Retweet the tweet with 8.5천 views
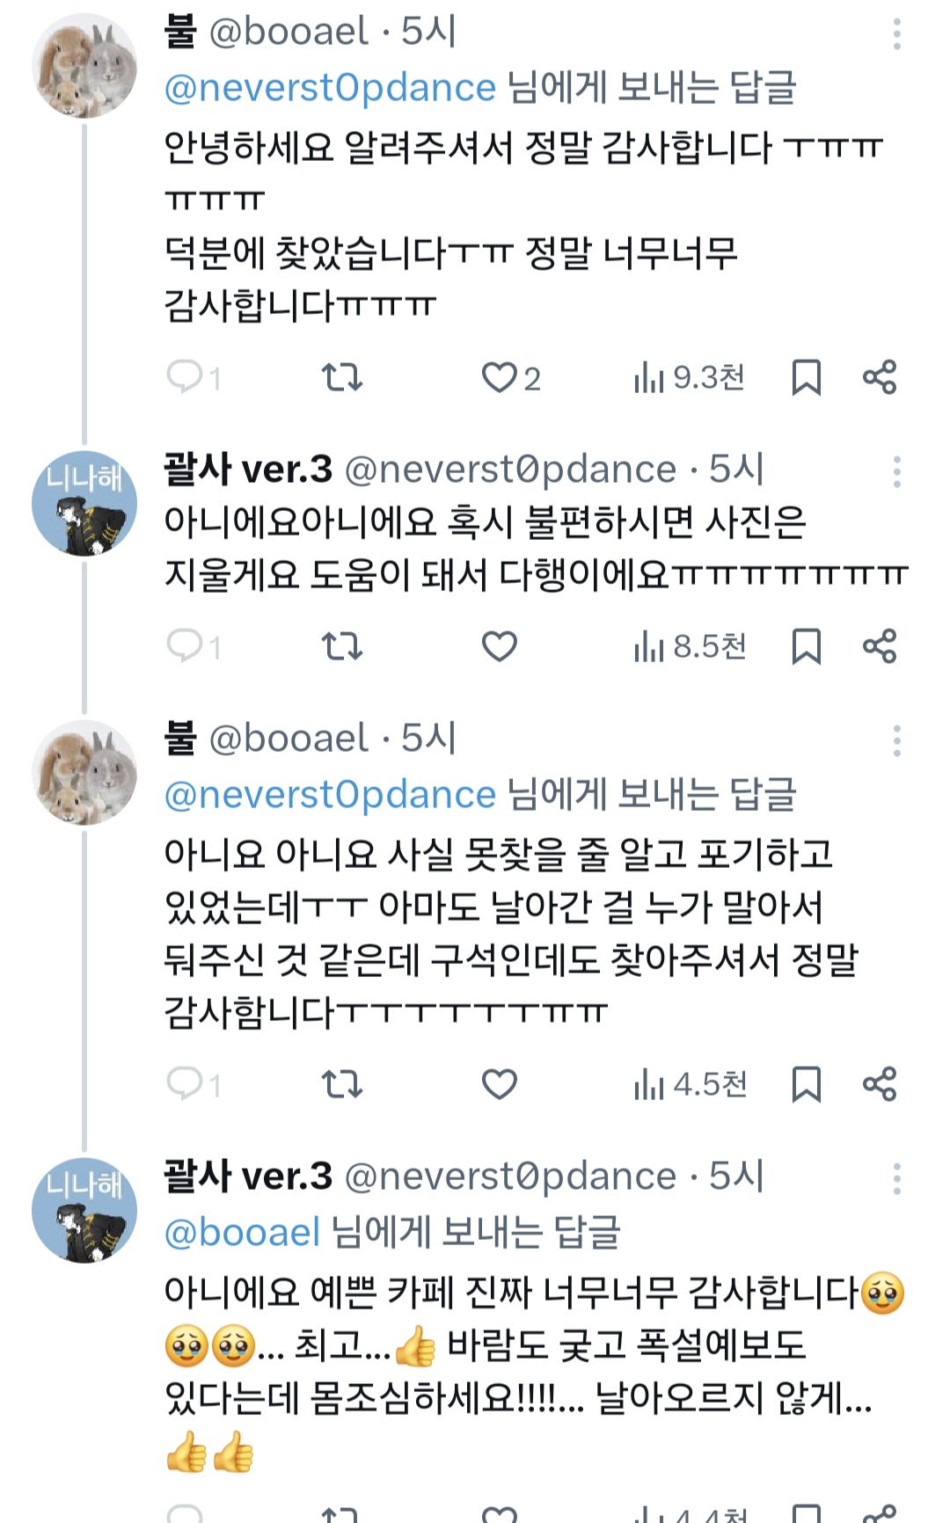The image size is (950, 1523). click(x=341, y=646)
